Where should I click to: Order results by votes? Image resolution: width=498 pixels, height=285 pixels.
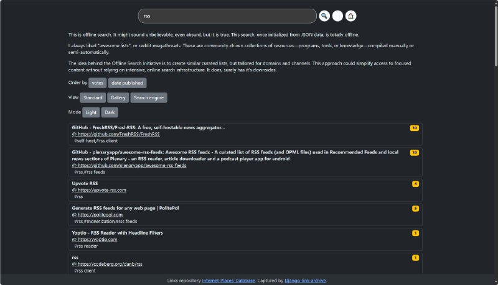pyautogui.click(x=97, y=83)
